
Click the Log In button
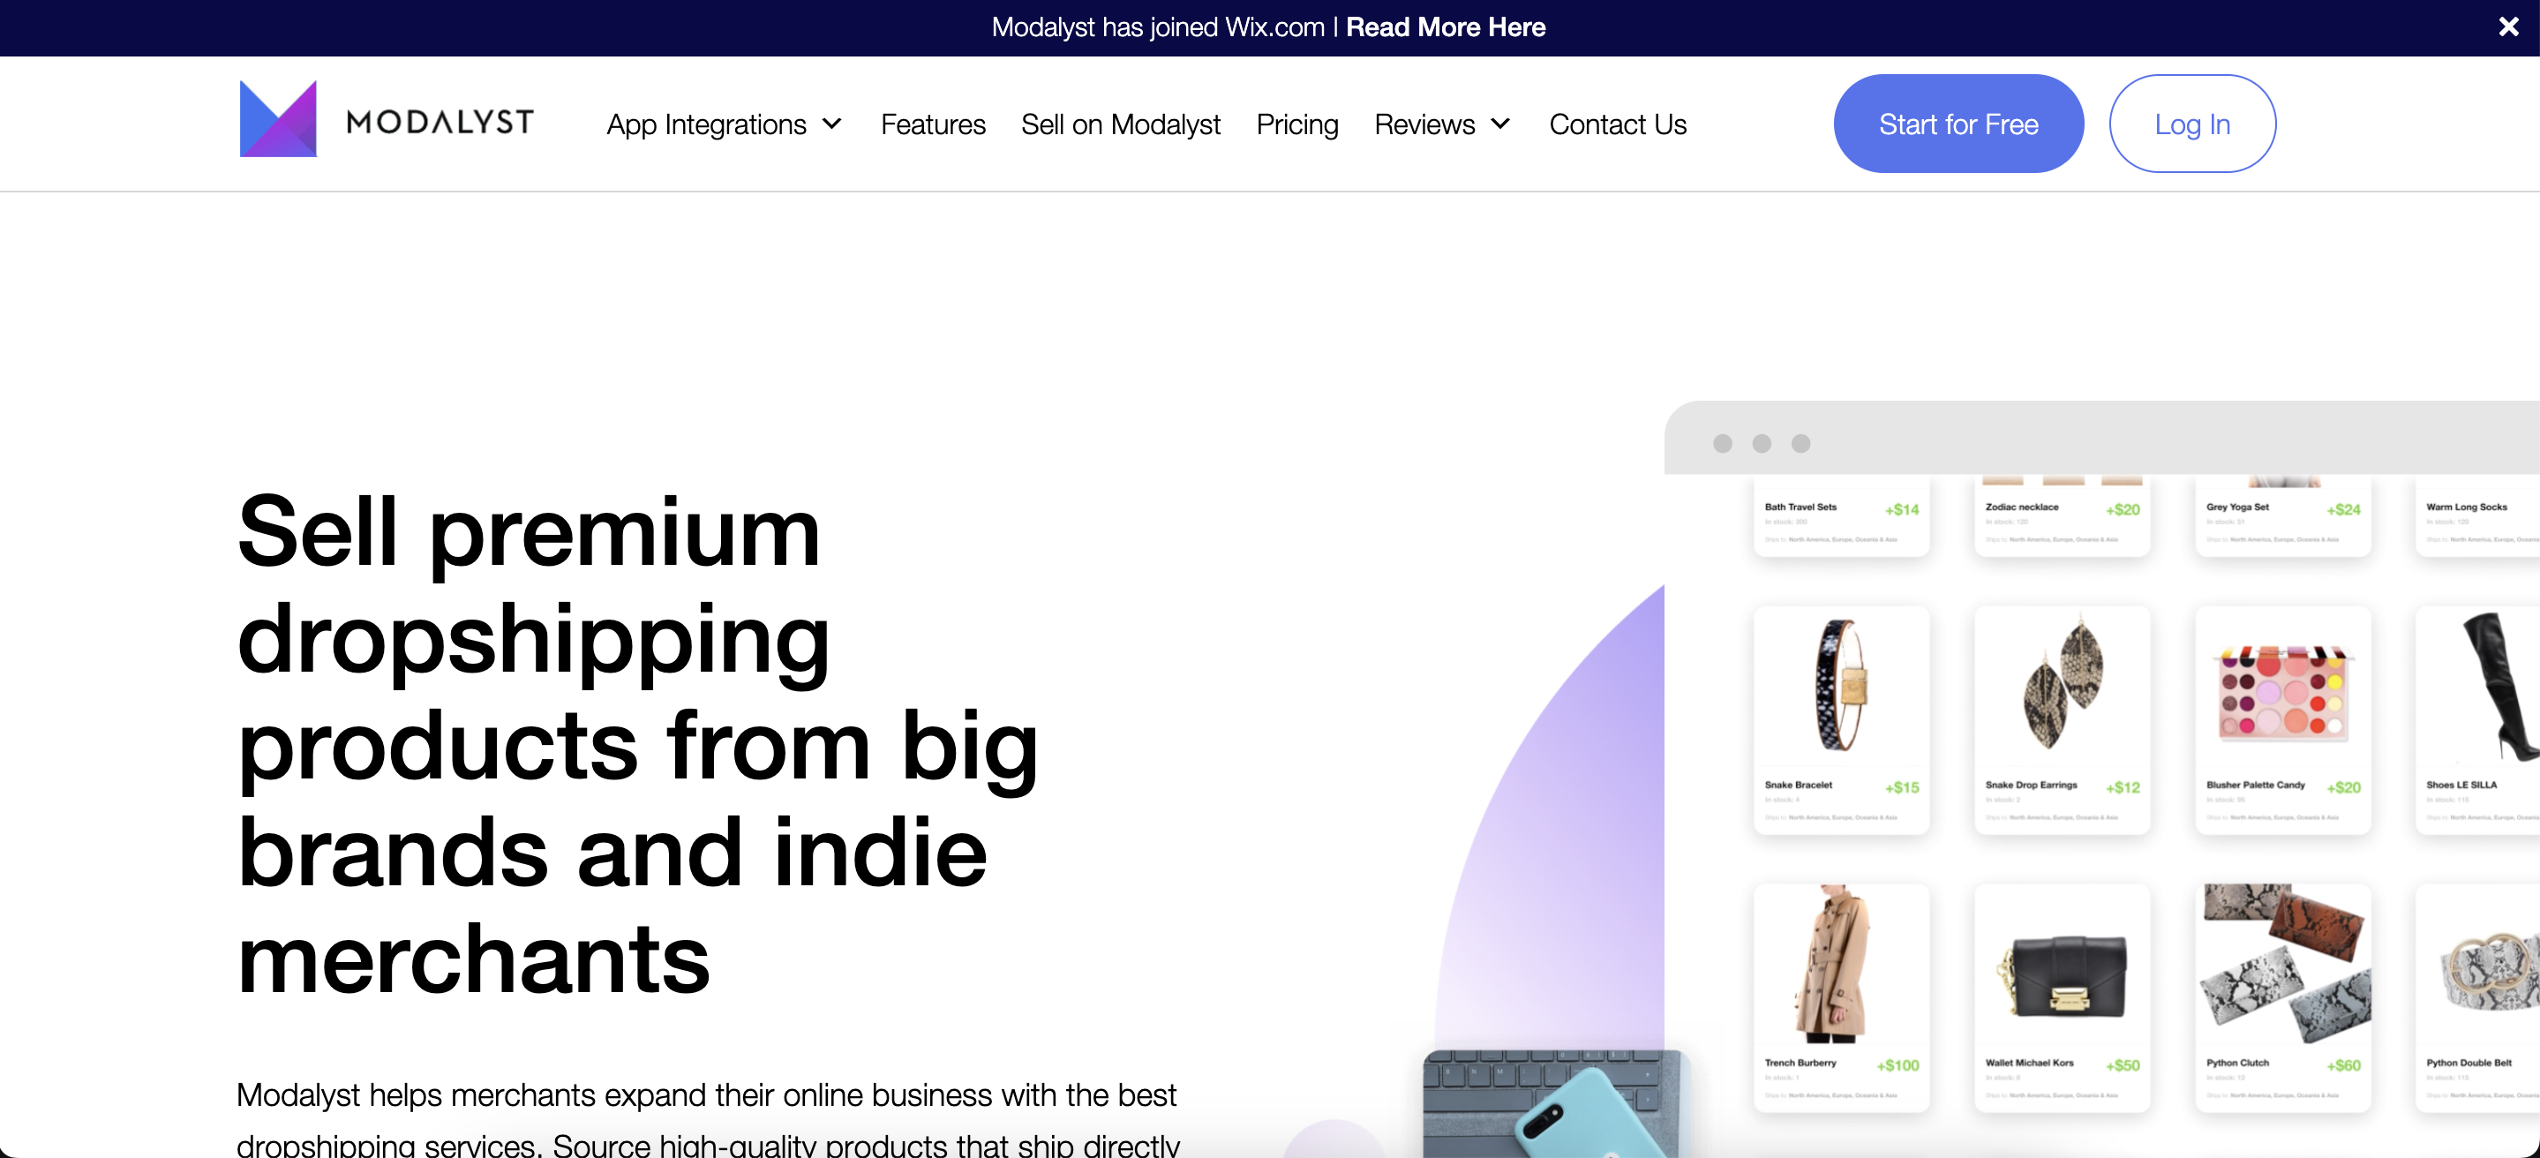2192,124
